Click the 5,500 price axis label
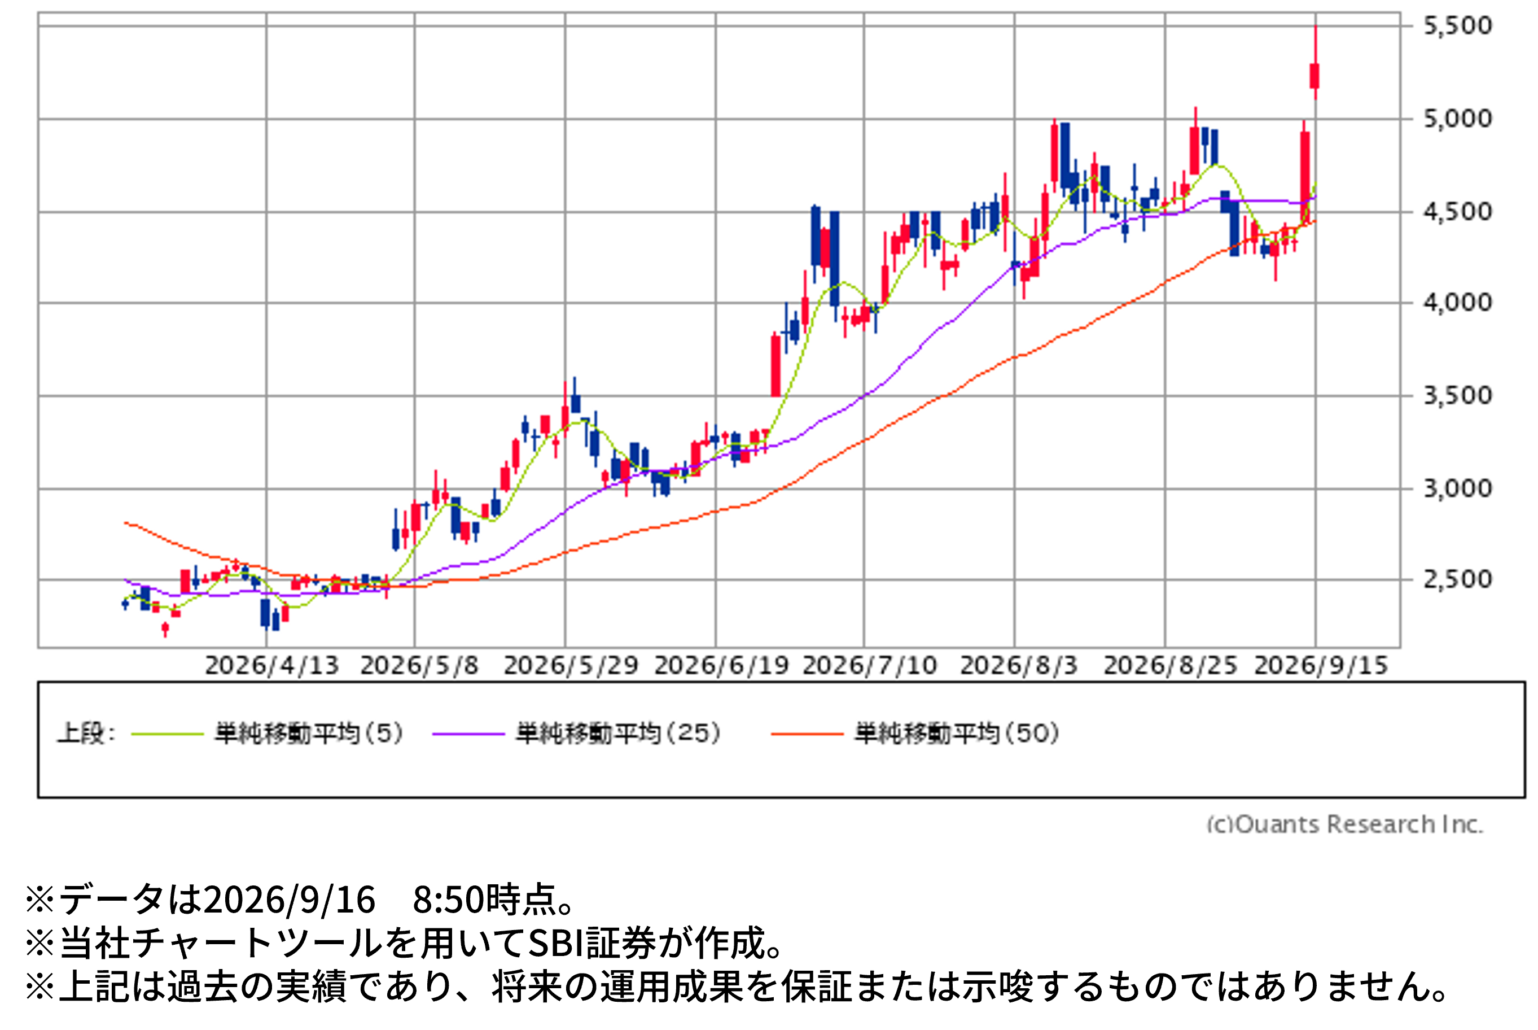This screenshot has width=1538, height=1030. (1457, 25)
